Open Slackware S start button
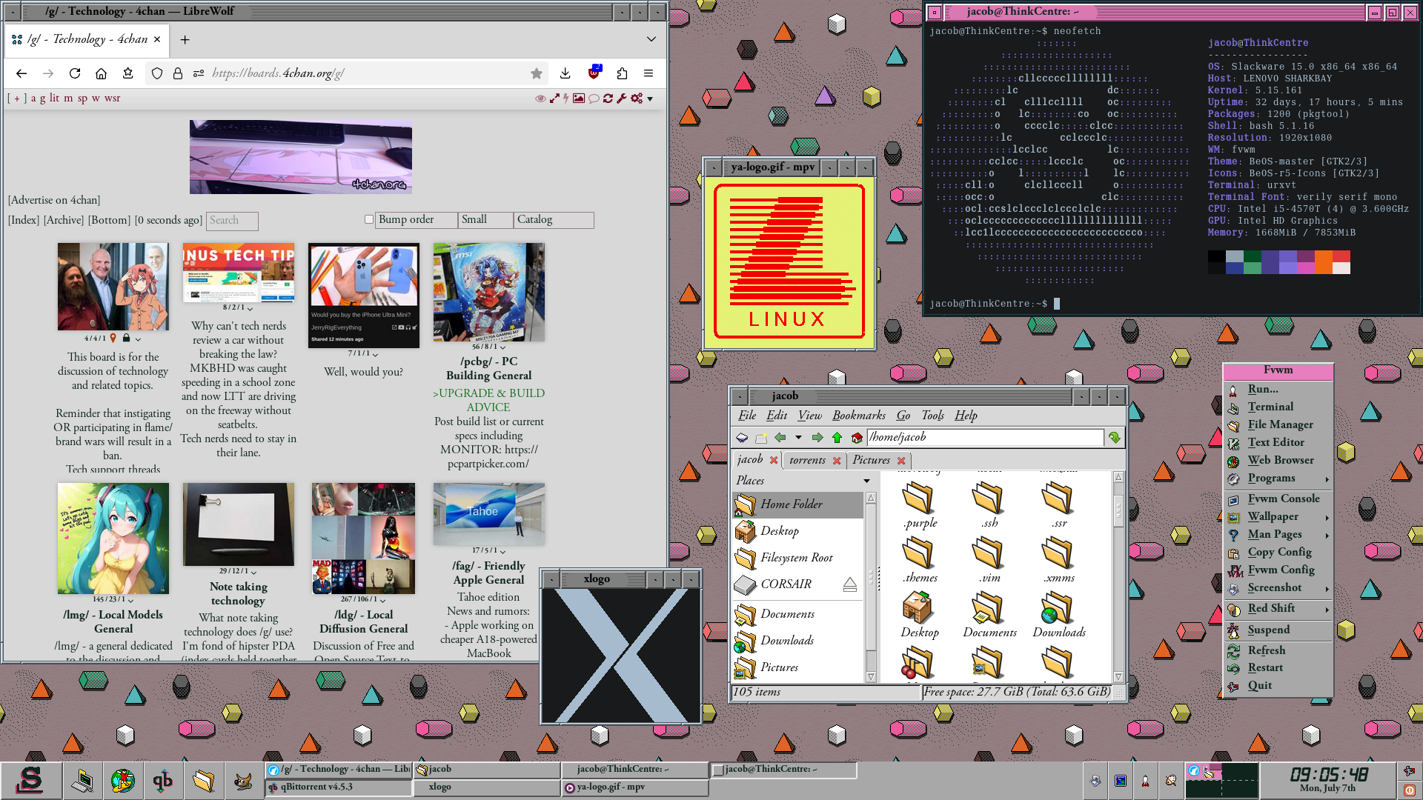Image resolution: width=1423 pixels, height=800 pixels. tap(30, 780)
